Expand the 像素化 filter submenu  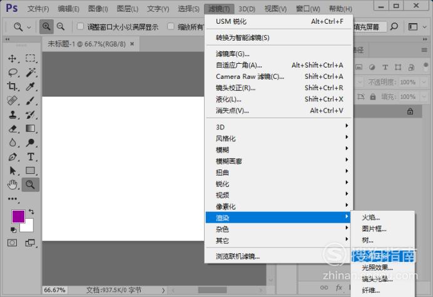[x=278, y=206]
